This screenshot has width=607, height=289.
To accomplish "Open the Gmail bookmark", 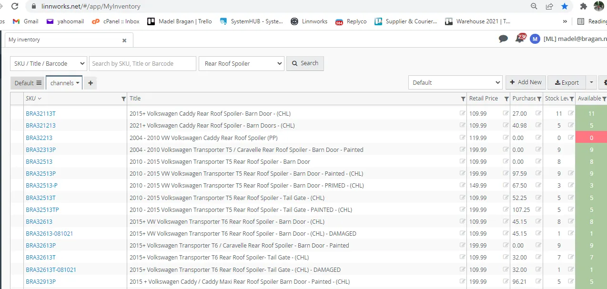I will pyautogui.click(x=26, y=21).
